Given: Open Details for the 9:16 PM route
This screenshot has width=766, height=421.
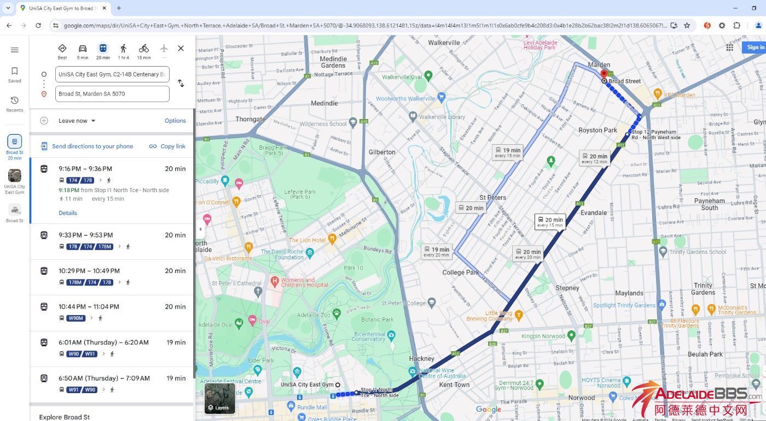Looking at the screenshot, I should (68, 213).
